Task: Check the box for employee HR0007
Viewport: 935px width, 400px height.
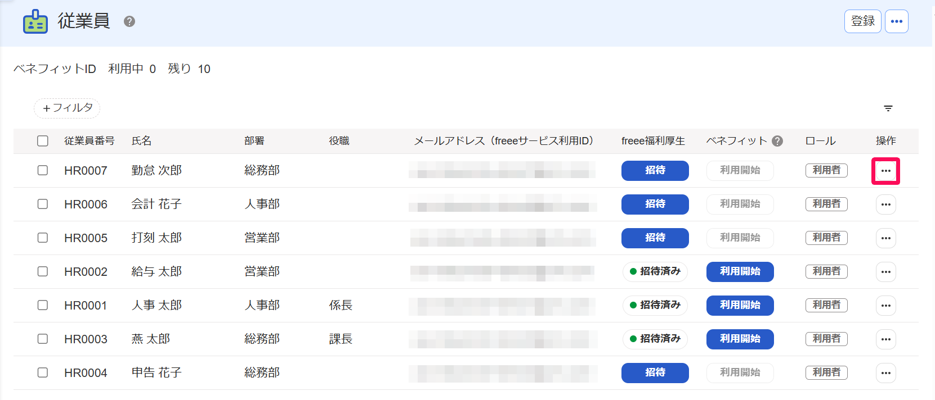Action: [x=43, y=170]
